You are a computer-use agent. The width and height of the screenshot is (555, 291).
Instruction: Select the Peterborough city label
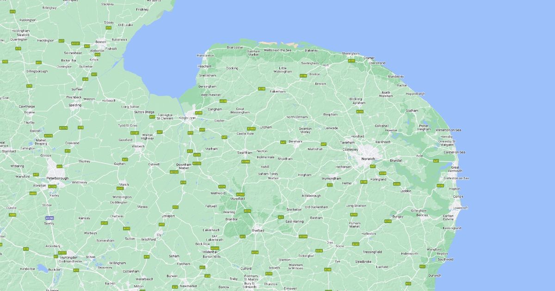click(57, 178)
